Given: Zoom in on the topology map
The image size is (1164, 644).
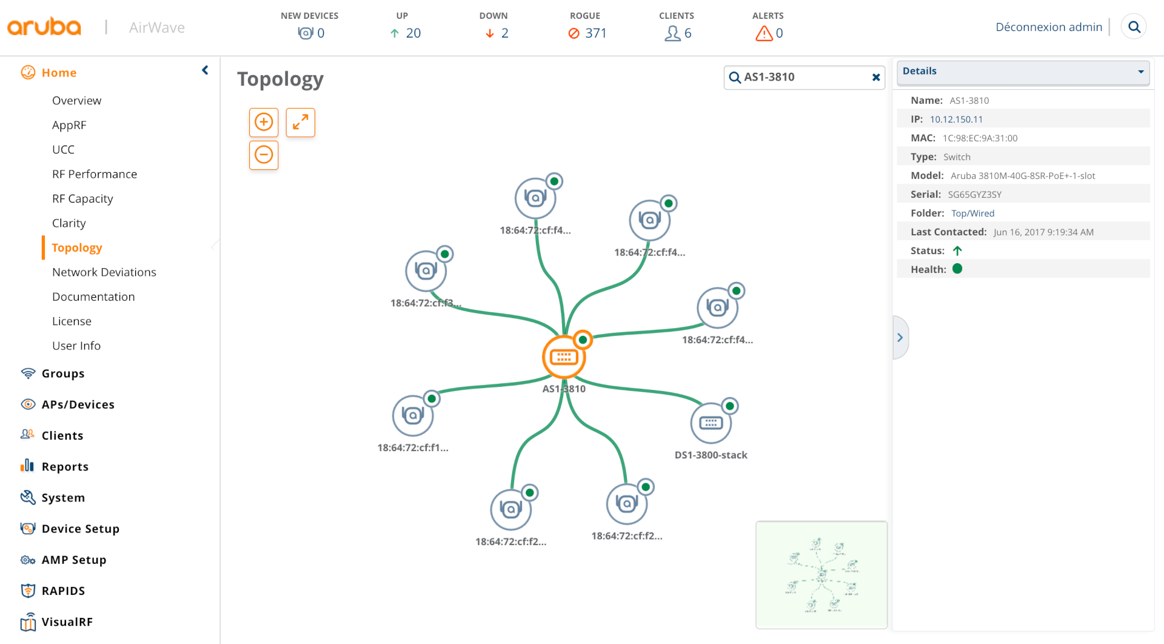Looking at the screenshot, I should click(x=264, y=122).
